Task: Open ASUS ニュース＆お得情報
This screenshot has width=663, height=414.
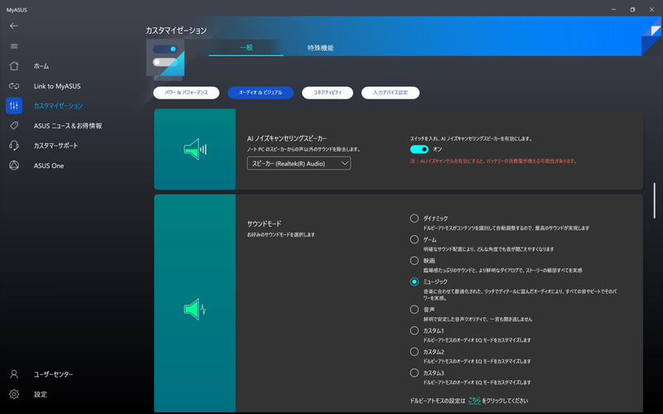Action: (68, 126)
